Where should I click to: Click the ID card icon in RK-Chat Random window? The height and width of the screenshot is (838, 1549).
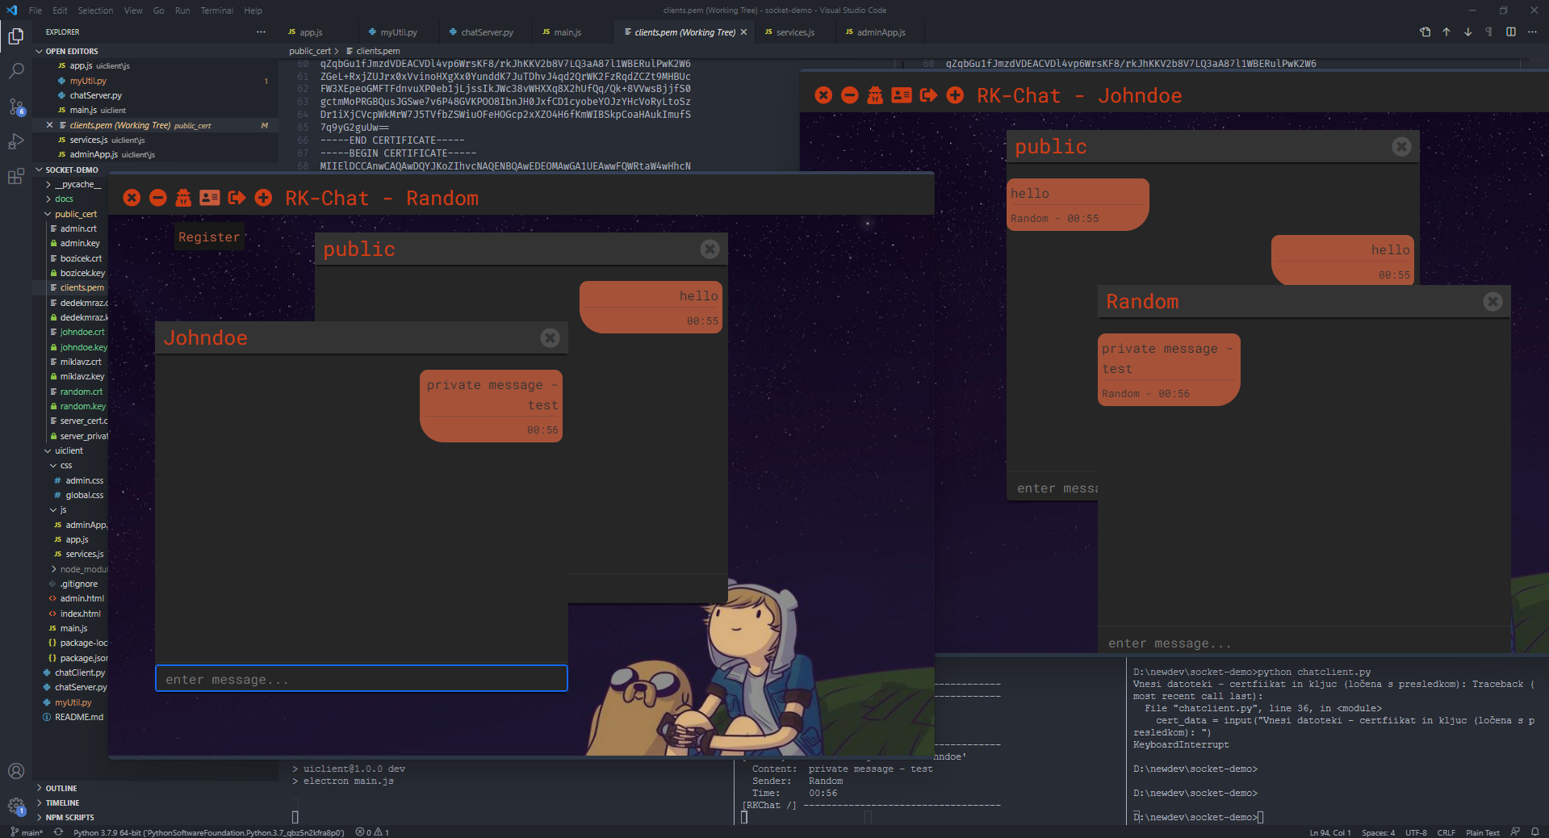[210, 198]
